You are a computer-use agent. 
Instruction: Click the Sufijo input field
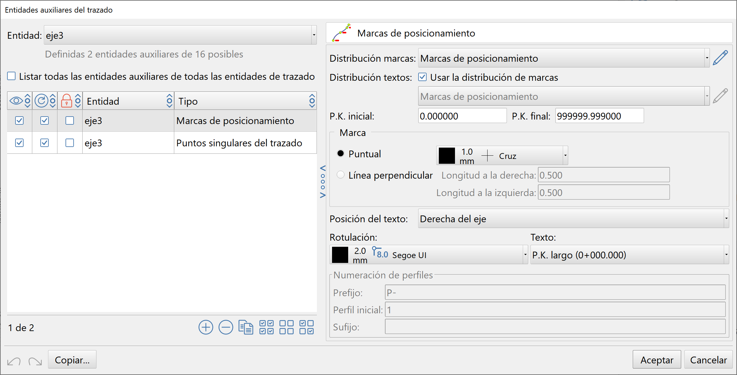coord(555,327)
